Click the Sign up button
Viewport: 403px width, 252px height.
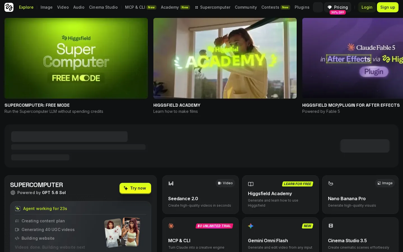388,7
